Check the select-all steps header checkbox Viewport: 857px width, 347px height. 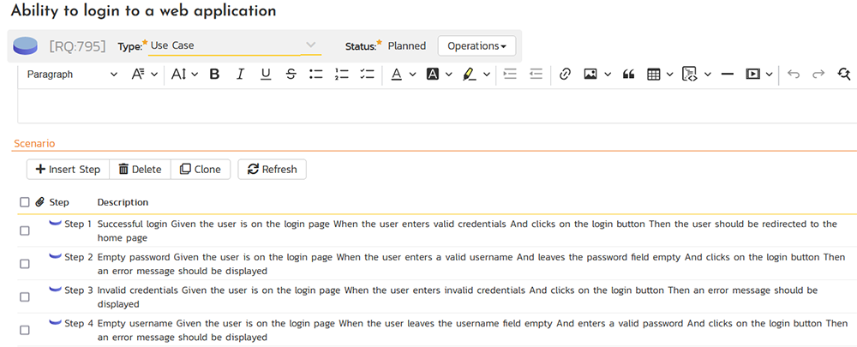(x=24, y=202)
